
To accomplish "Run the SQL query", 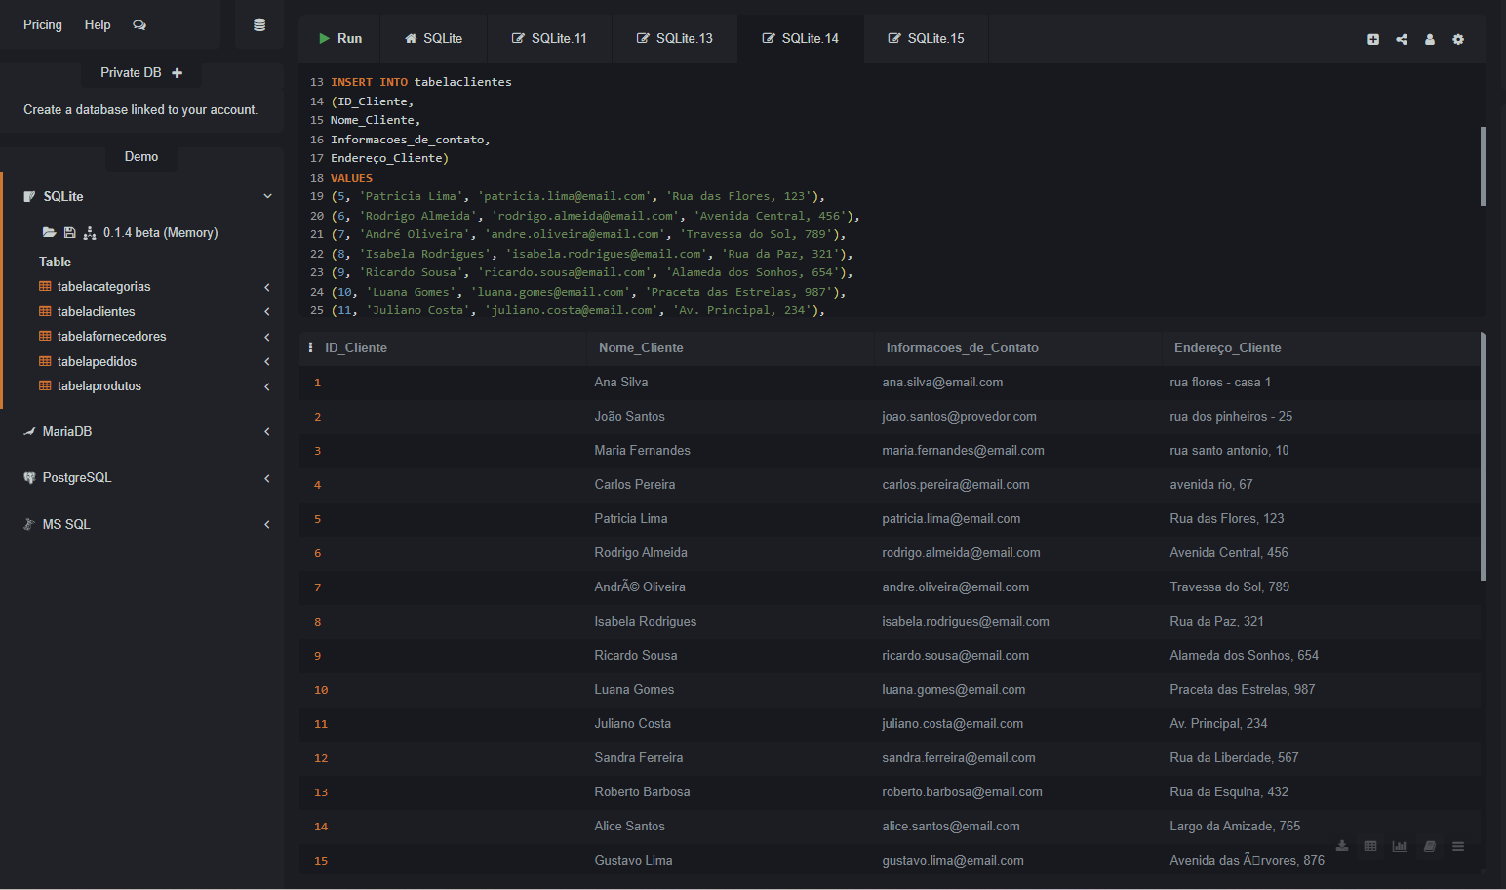I will pos(339,39).
